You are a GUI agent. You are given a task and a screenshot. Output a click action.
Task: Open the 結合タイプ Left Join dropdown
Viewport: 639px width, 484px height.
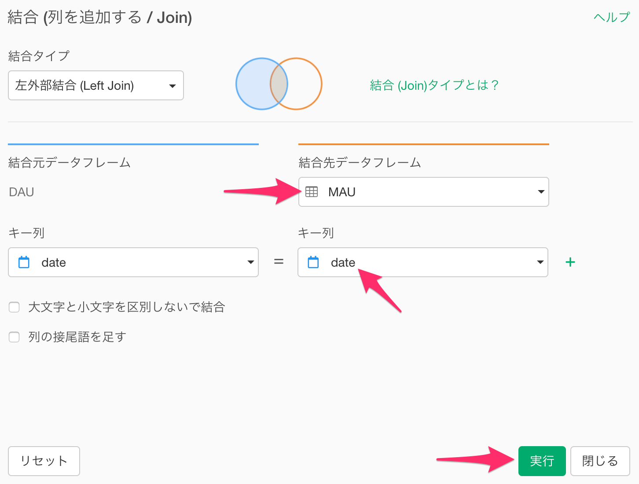tap(96, 85)
